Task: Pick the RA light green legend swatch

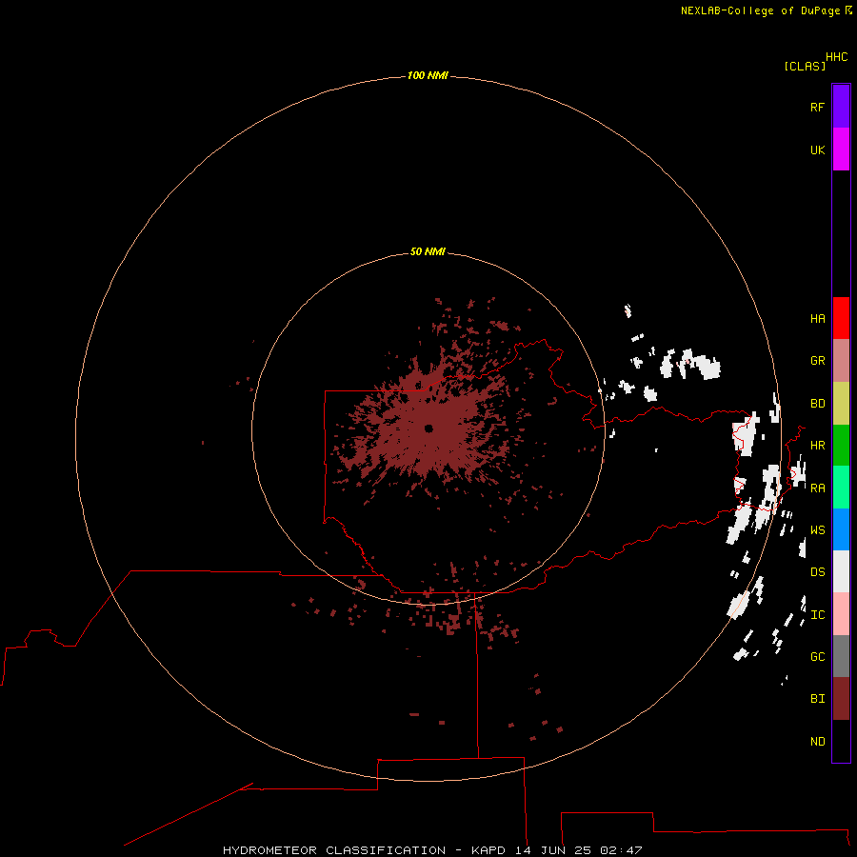Action: point(841,488)
